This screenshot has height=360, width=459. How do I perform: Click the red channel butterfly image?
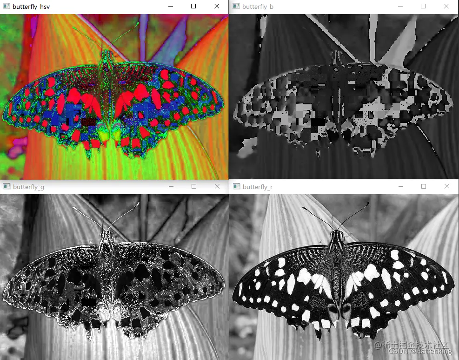[x=344, y=277]
